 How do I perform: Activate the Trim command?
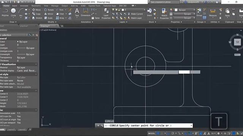tap(60, 10)
